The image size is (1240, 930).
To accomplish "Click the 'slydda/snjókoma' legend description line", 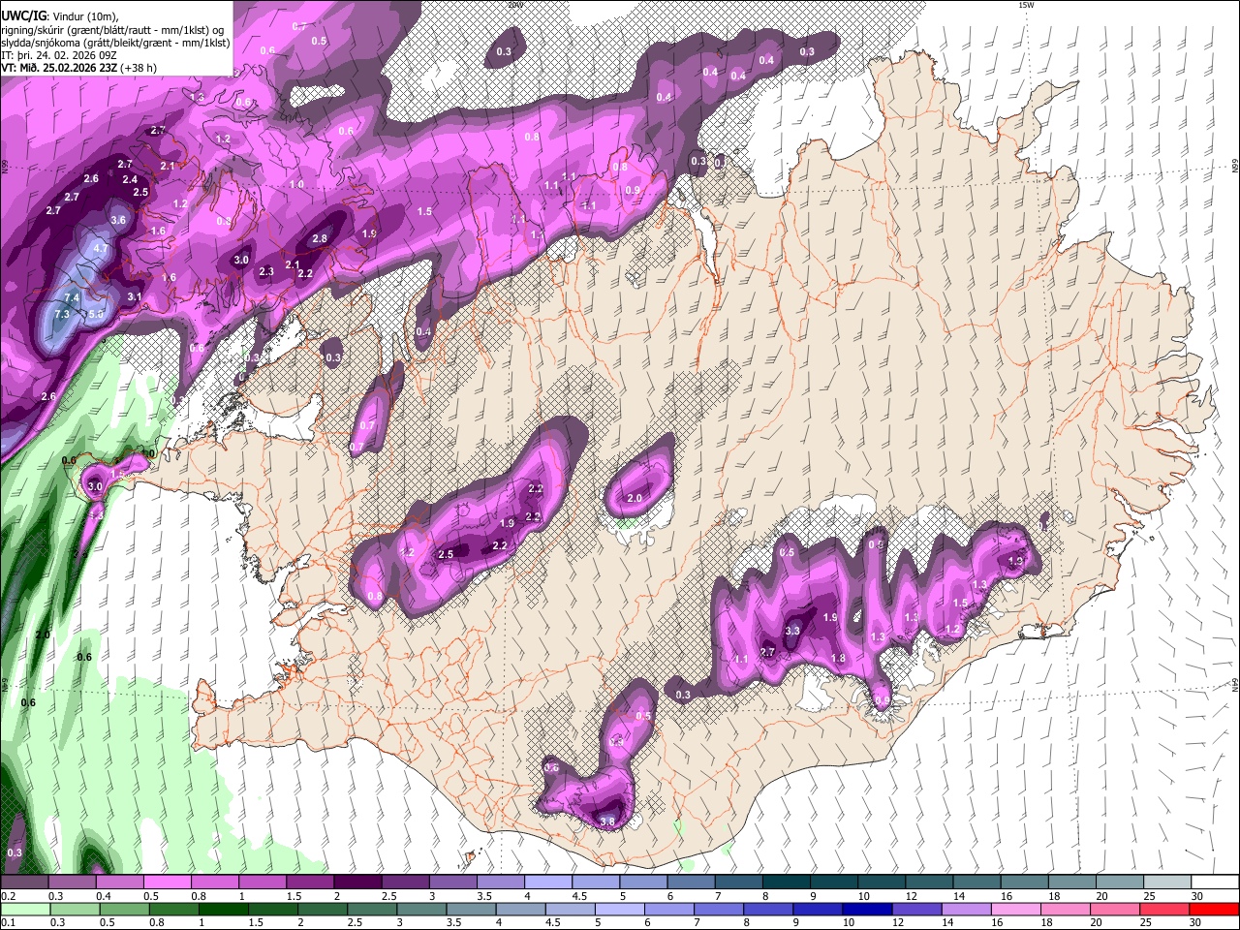I will coord(115,43).
